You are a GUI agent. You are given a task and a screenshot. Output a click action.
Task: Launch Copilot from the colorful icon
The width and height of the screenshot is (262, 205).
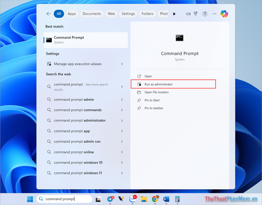coord(224,14)
